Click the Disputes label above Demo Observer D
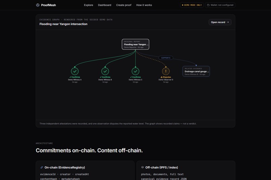The width and height of the screenshot is (271, 180). tap(166, 77)
